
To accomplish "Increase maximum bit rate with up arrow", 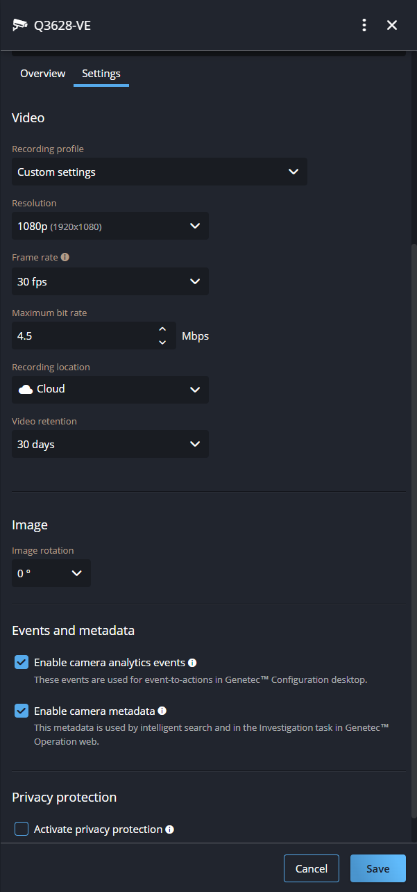I will pyautogui.click(x=162, y=329).
